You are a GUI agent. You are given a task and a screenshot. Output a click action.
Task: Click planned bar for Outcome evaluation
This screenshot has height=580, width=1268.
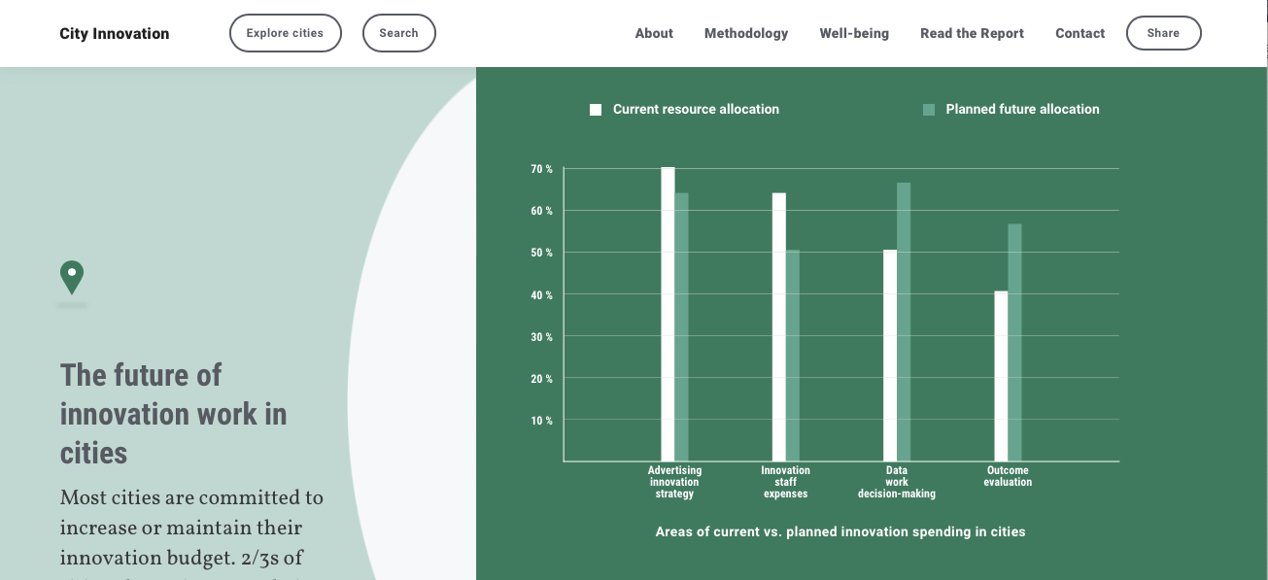tap(1014, 342)
